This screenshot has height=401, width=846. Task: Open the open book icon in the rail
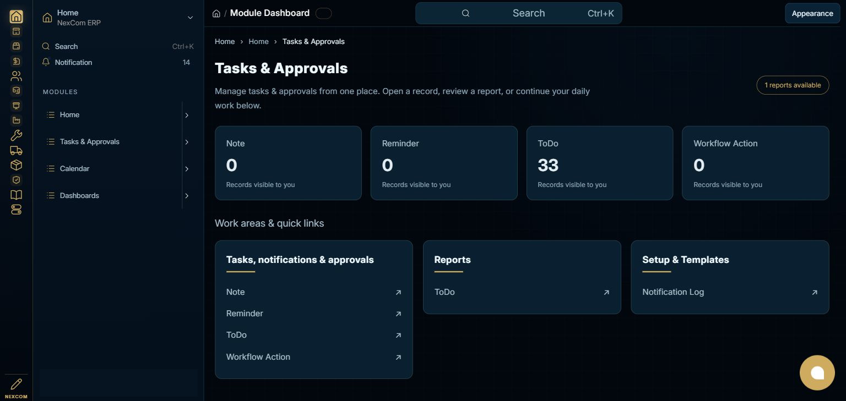click(x=17, y=195)
